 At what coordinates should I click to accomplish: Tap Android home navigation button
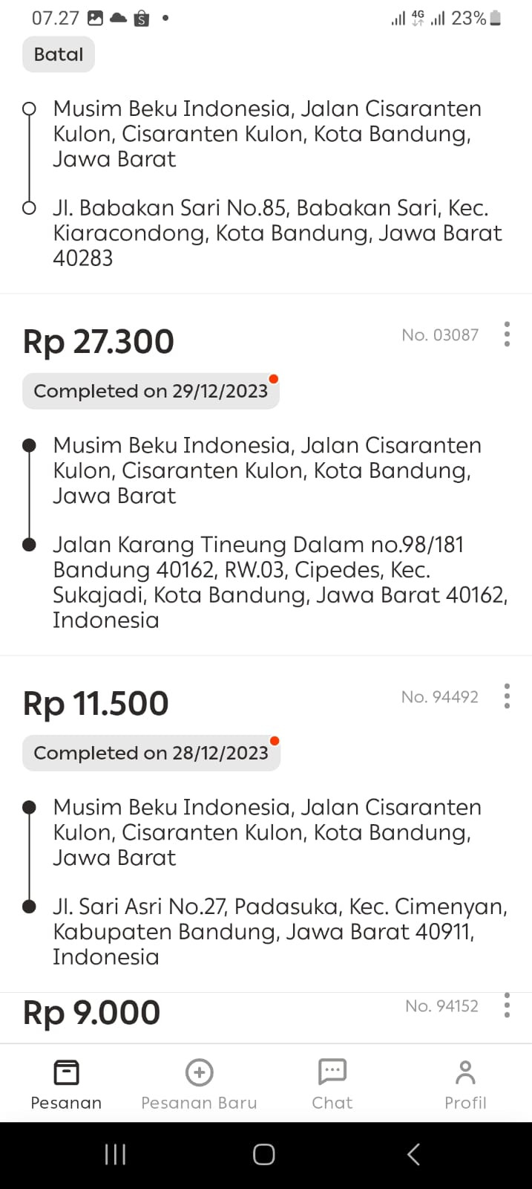coord(264,1154)
